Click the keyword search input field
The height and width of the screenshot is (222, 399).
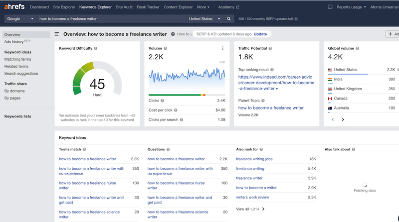111,19
